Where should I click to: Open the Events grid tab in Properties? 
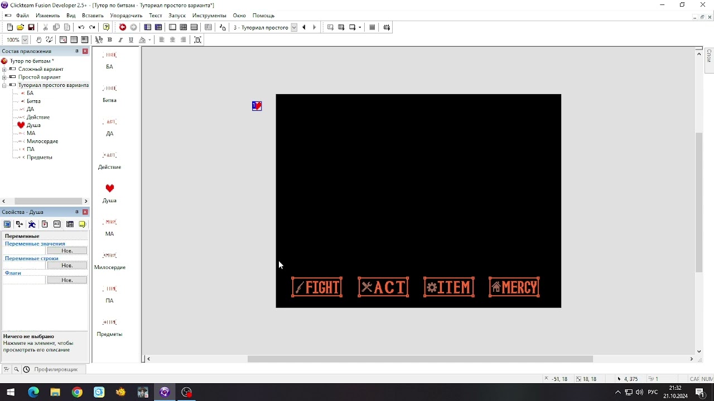point(70,224)
